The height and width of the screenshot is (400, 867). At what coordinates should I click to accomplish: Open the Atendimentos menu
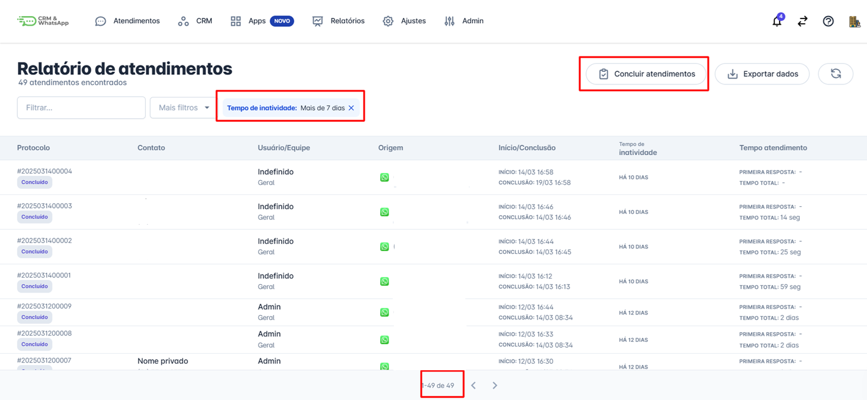[x=128, y=21]
